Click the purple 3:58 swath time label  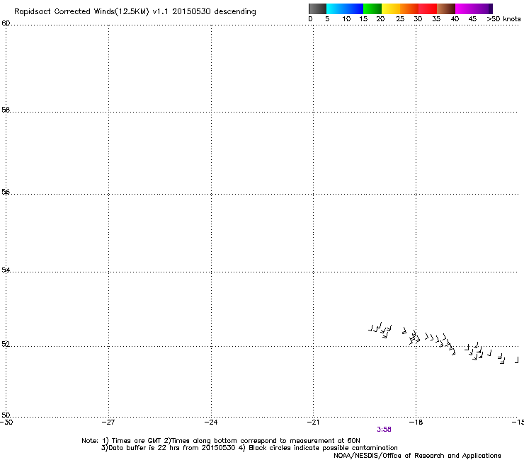click(384, 430)
